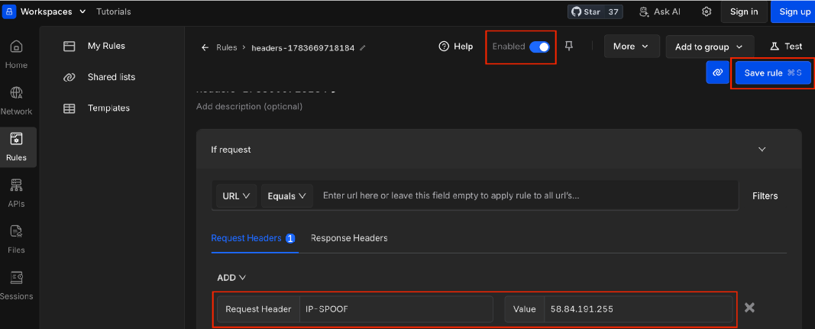Viewport: 815px width, 329px height.
Task: Click the My Rules panel icon
Action: tap(70, 47)
